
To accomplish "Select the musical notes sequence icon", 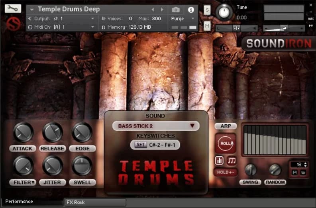I will [232, 161].
